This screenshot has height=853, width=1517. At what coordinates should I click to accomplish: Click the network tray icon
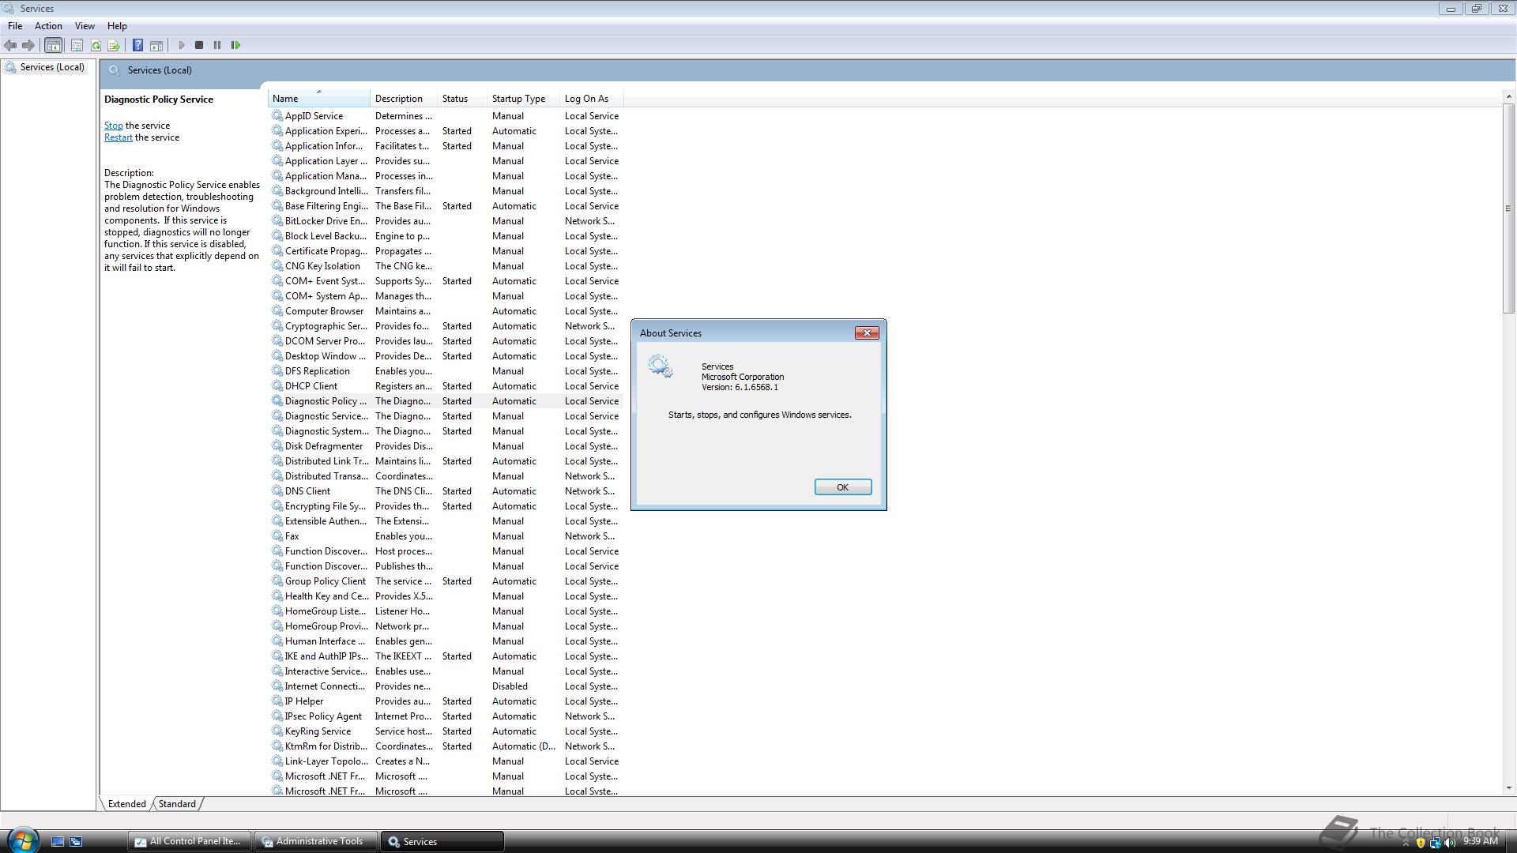(x=1435, y=843)
